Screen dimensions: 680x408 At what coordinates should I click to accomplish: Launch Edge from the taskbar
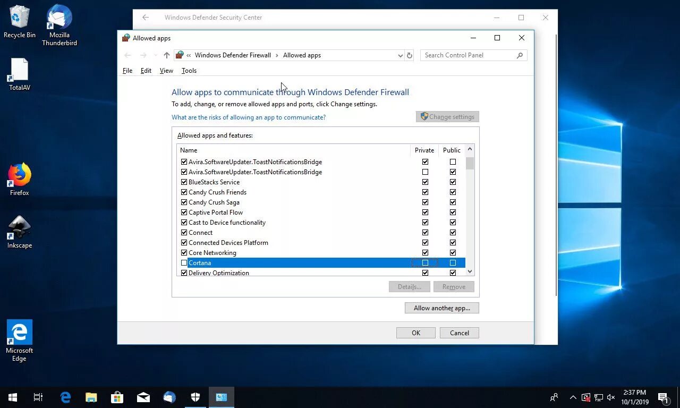[x=65, y=397]
